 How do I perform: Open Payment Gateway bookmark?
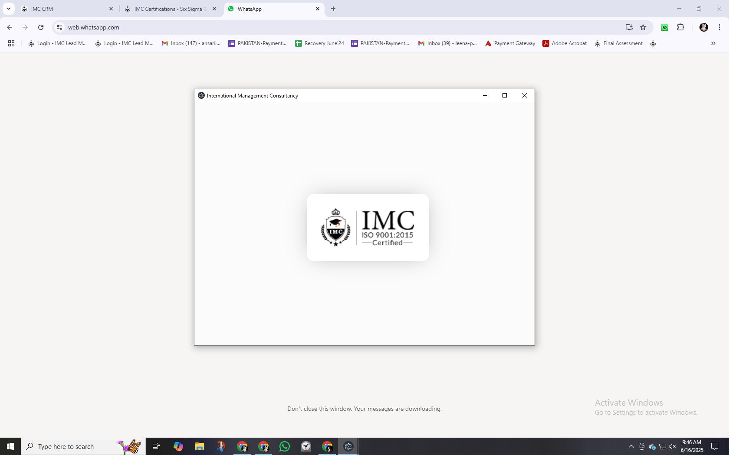(x=510, y=43)
